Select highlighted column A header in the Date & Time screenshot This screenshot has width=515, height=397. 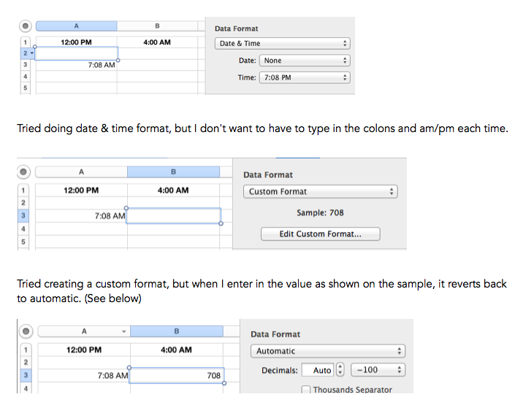[x=77, y=27]
